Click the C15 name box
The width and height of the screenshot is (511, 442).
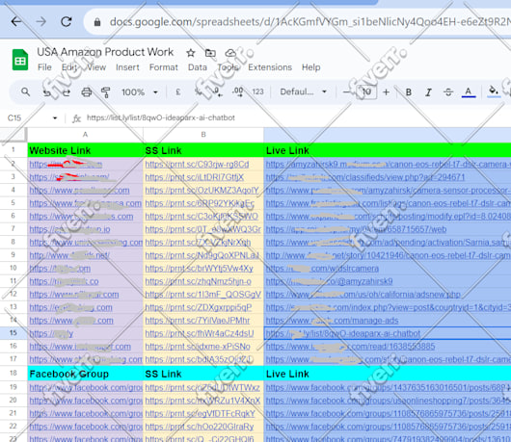coord(14,117)
